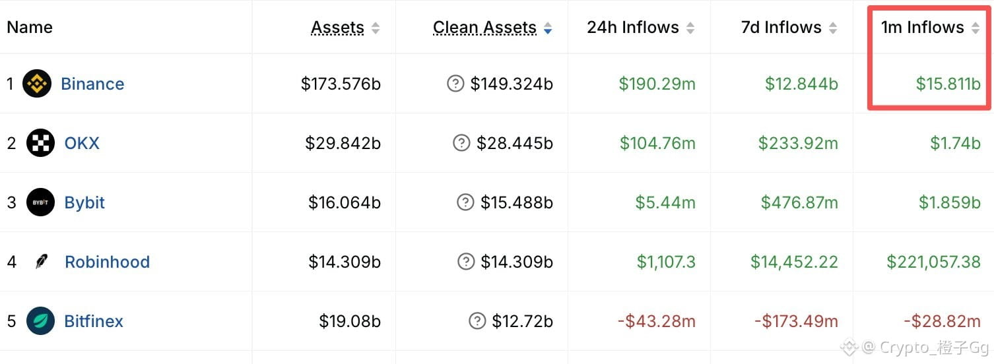The image size is (994, 364).
Task: Click Bitfinex clean assets help icon
Action: pyautogui.click(x=477, y=321)
